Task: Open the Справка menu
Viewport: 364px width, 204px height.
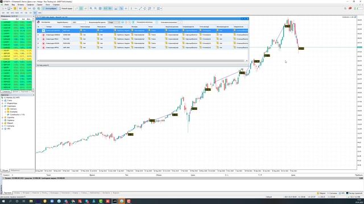Action: tap(56, 5)
